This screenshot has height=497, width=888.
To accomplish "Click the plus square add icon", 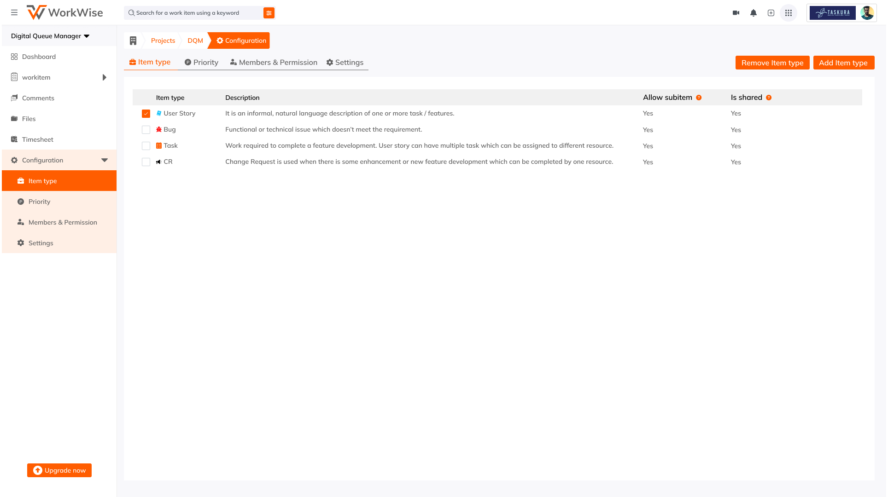I will click(x=771, y=13).
